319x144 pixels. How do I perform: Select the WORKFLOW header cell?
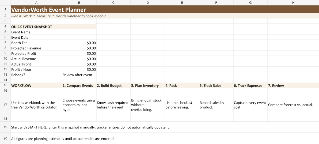click(36, 85)
